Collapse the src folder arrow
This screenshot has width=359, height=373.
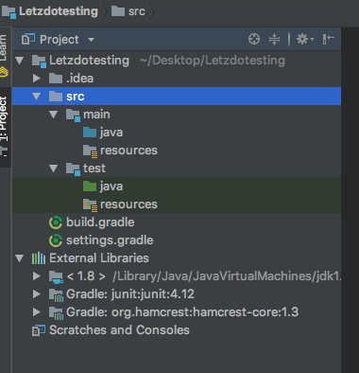point(37,96)
